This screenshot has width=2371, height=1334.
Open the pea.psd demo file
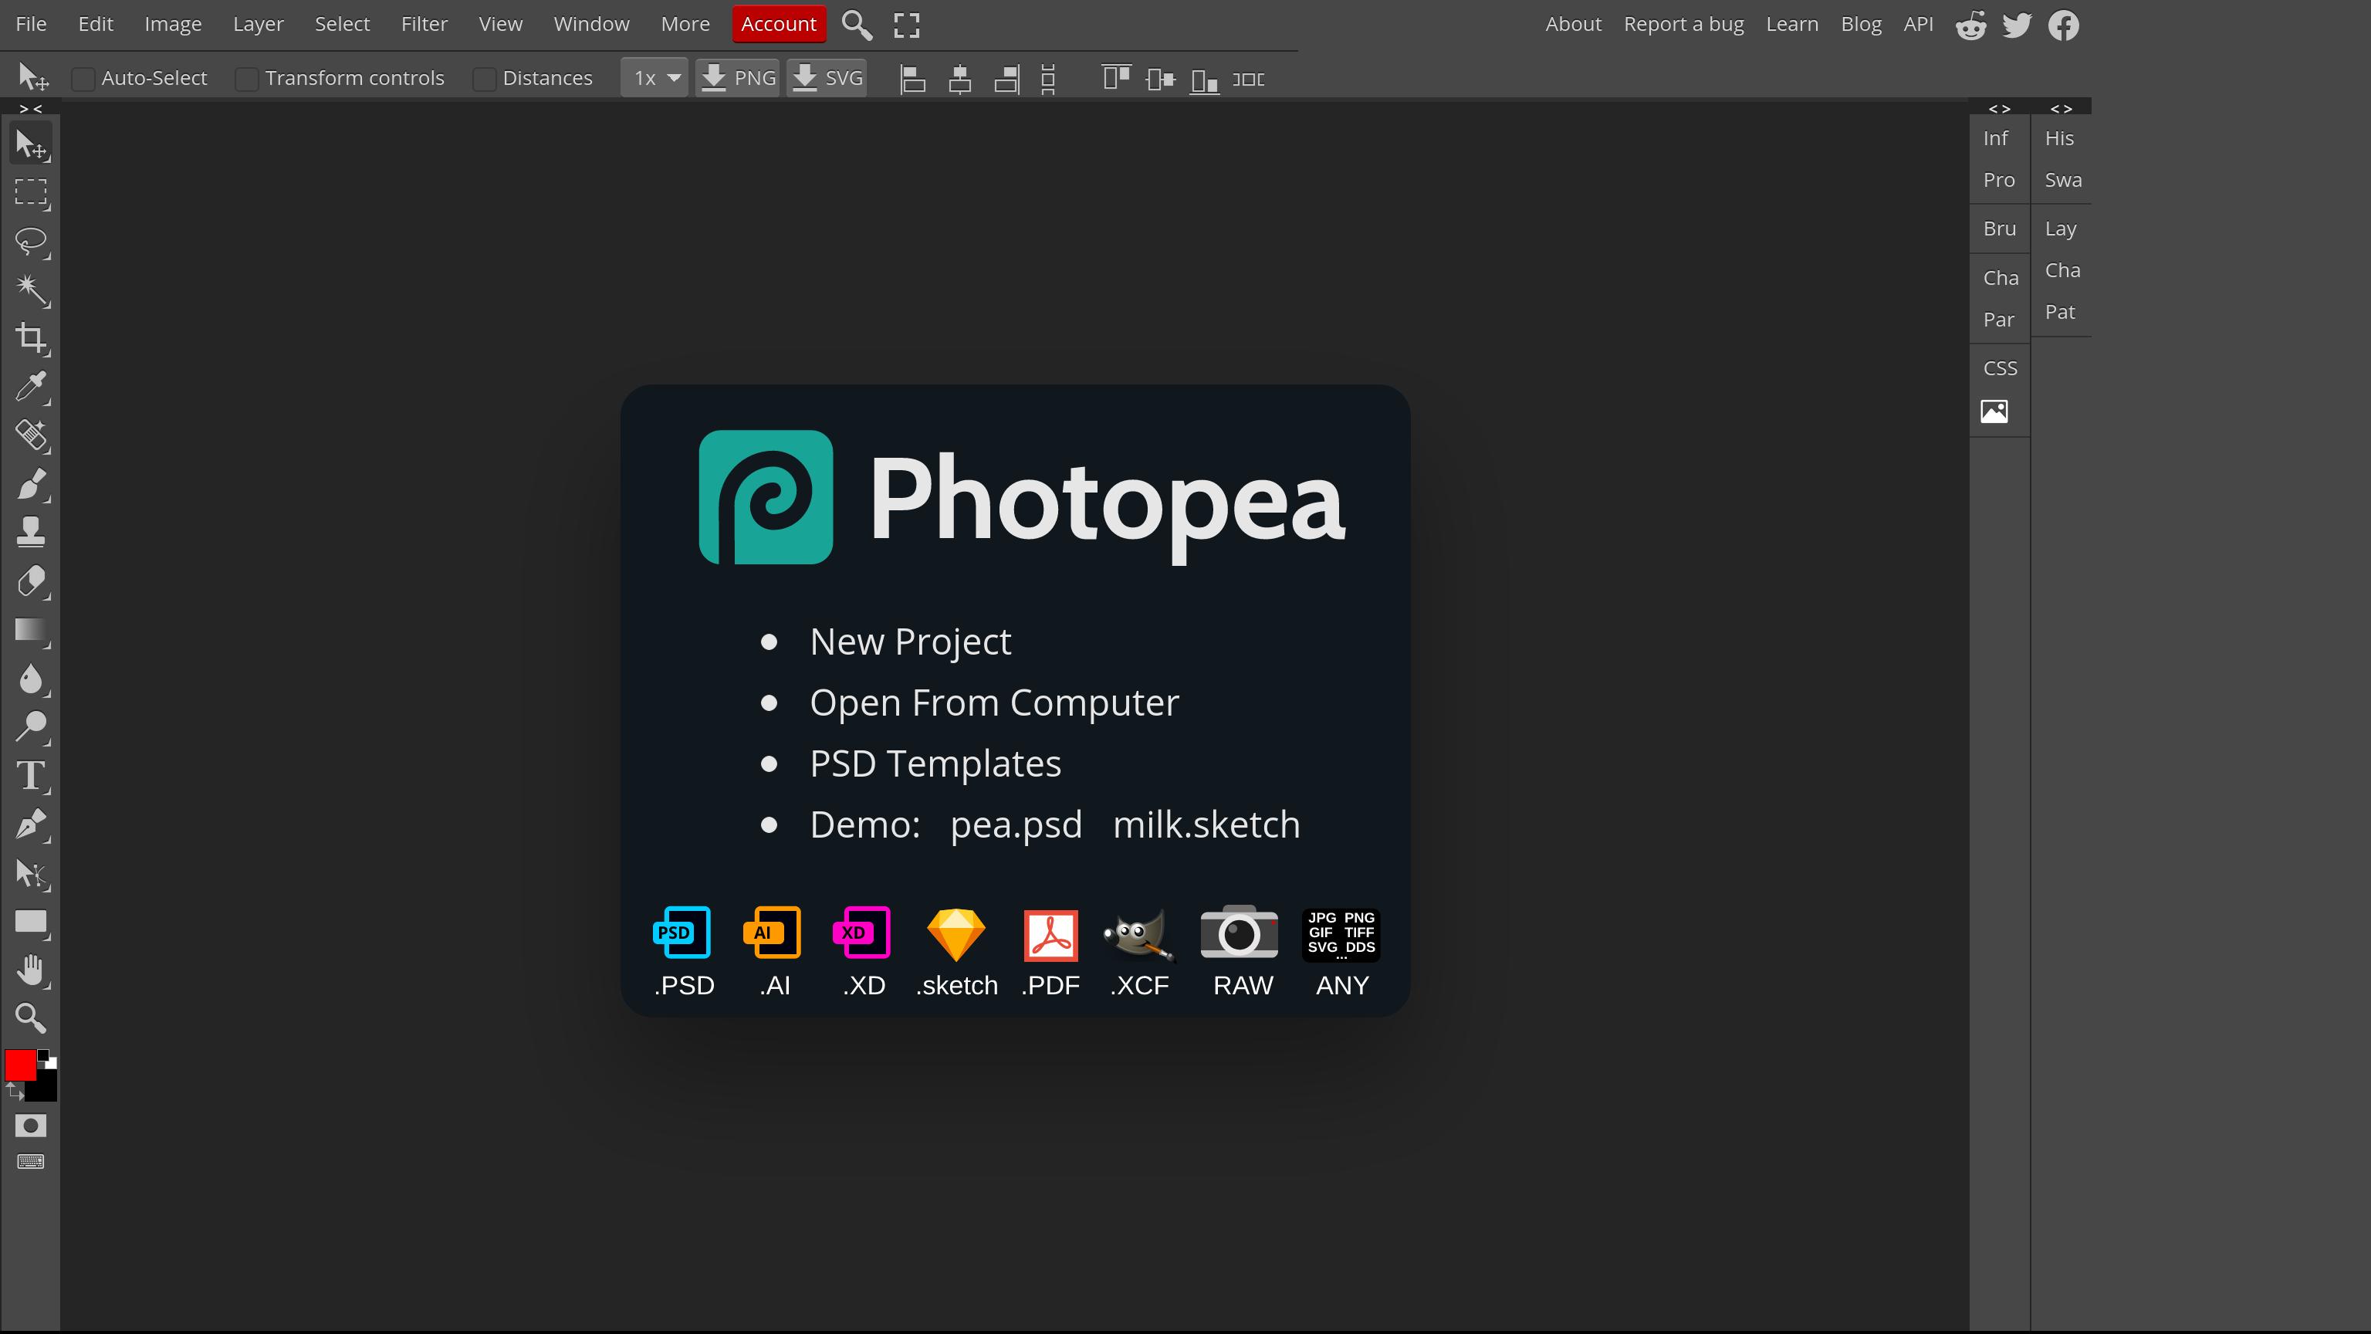coord(1016,825)
